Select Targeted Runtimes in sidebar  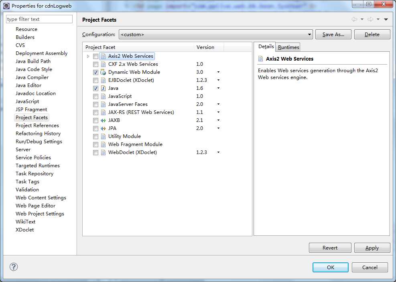click(x=38, y=166)
